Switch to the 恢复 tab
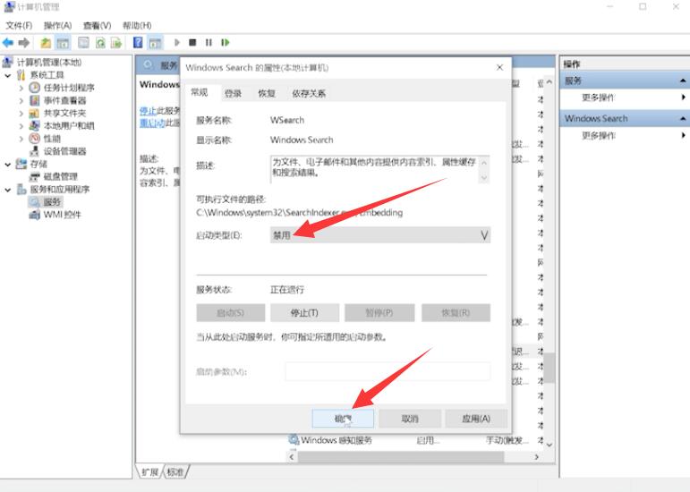The image size is (690, 492). coord(266,93)
